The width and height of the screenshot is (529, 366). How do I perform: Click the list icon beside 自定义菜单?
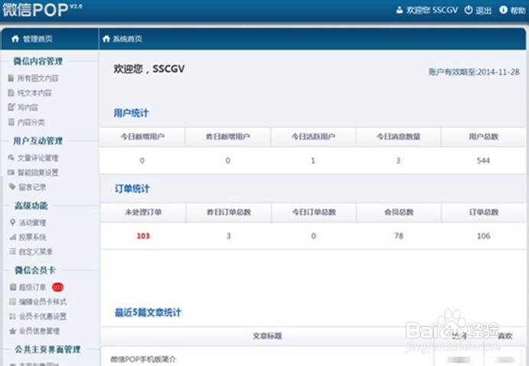[12, 251]
